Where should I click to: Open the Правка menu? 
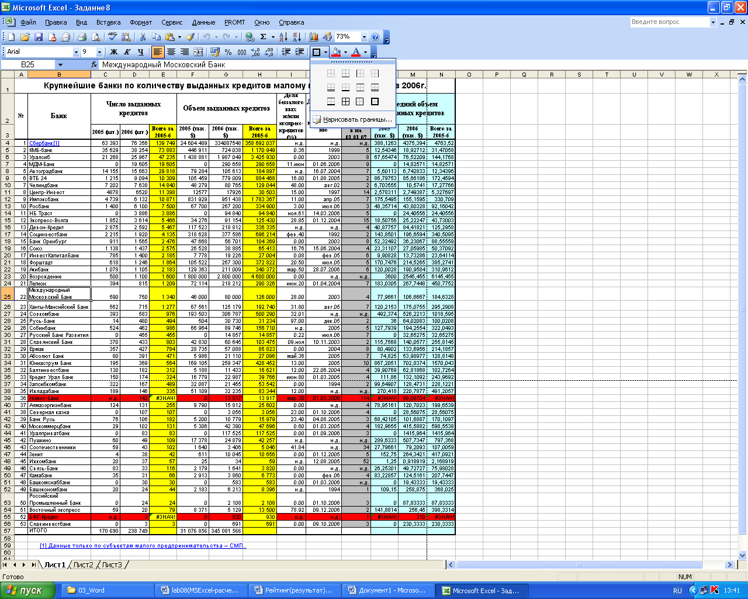[x=56, y=22]
